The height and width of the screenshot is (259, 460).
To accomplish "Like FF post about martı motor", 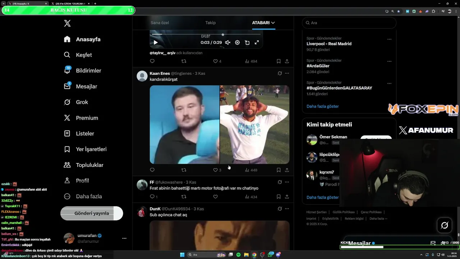I will (x=215, y=197).
